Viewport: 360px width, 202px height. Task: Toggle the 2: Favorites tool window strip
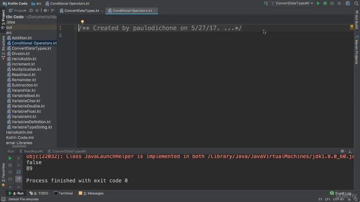tap(3, 175)
